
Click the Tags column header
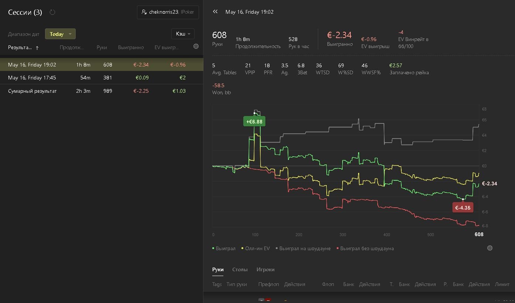217,284
